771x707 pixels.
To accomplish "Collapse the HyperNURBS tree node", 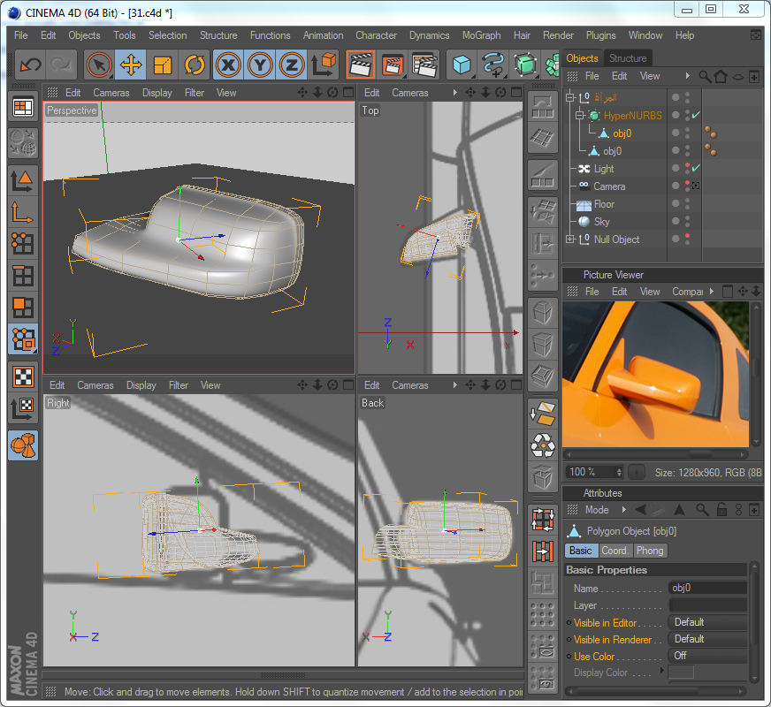I will 580,116.
